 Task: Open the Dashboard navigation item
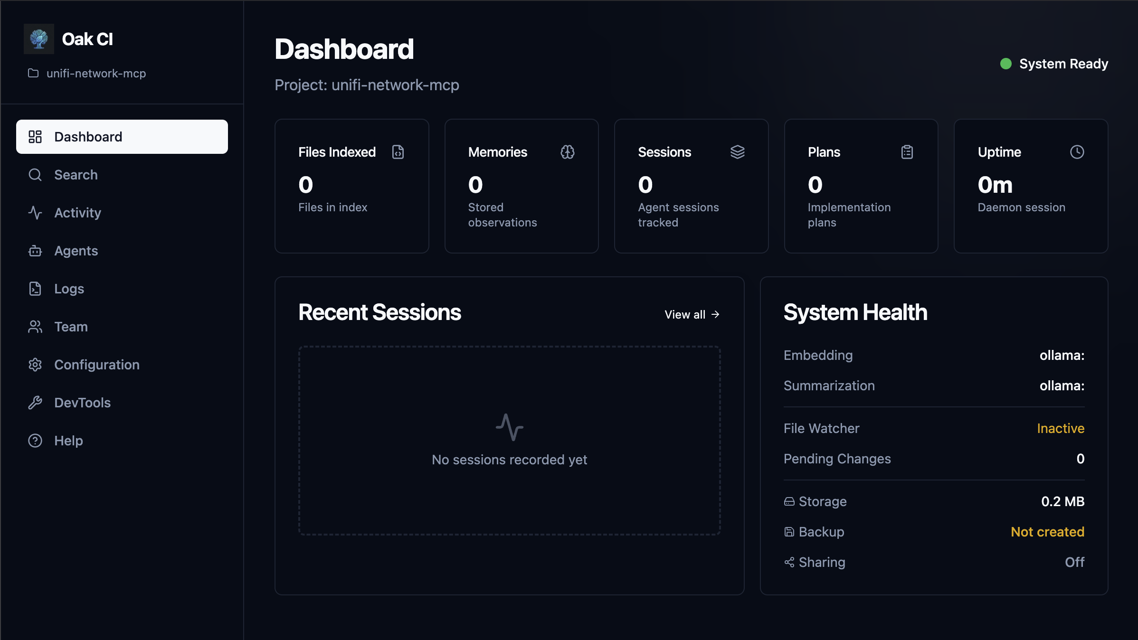88,137
